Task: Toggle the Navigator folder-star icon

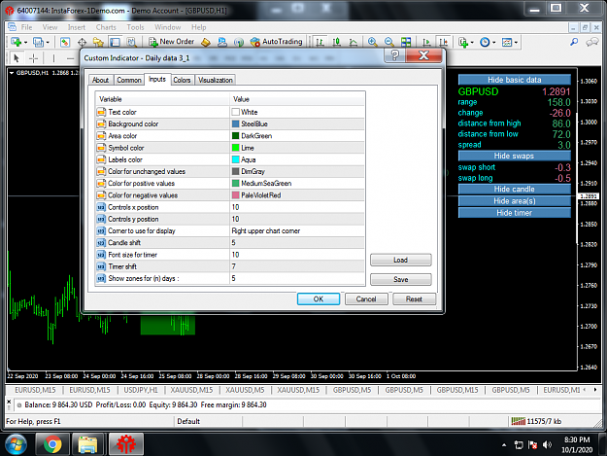Action: click(x=98, y=42)
